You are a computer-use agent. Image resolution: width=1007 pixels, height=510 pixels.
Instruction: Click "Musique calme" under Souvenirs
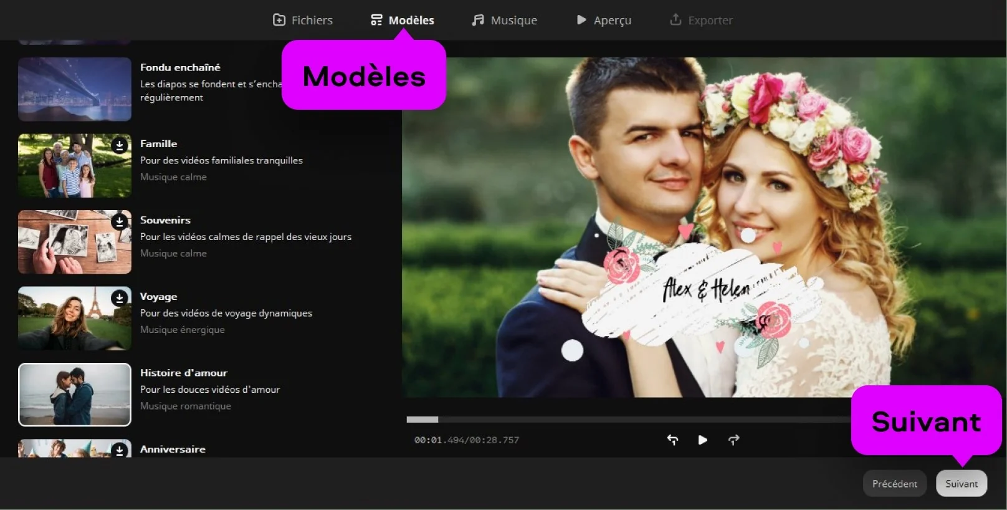tap(173, 253)
